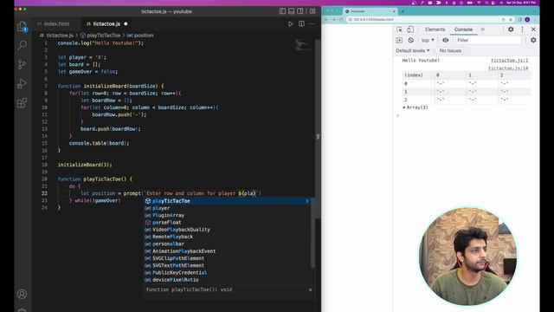Open the Extensions view
Image resolution: width=554 pixels, height=312 pixels.
tap(22, 103)
